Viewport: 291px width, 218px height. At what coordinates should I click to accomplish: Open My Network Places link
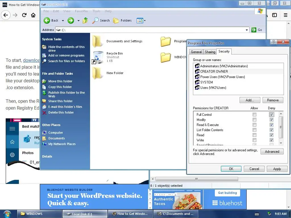tap(62, 144)
